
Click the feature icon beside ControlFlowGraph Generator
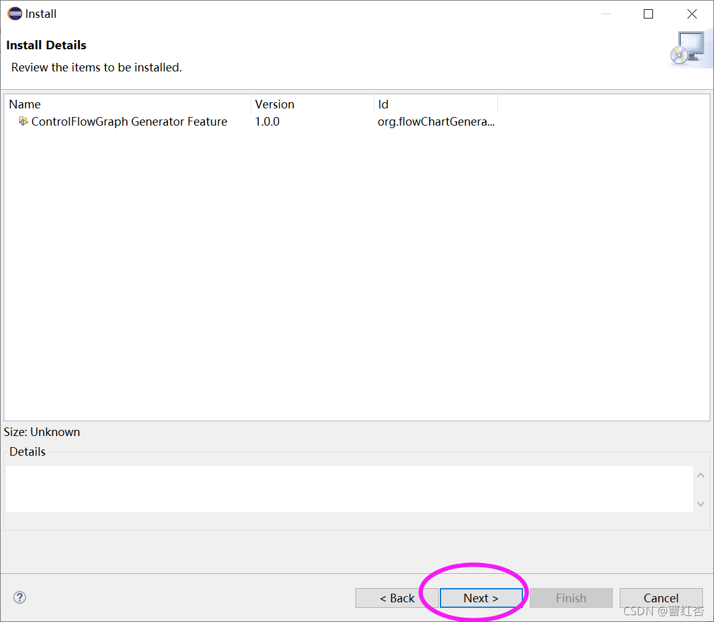pos(23,121)
